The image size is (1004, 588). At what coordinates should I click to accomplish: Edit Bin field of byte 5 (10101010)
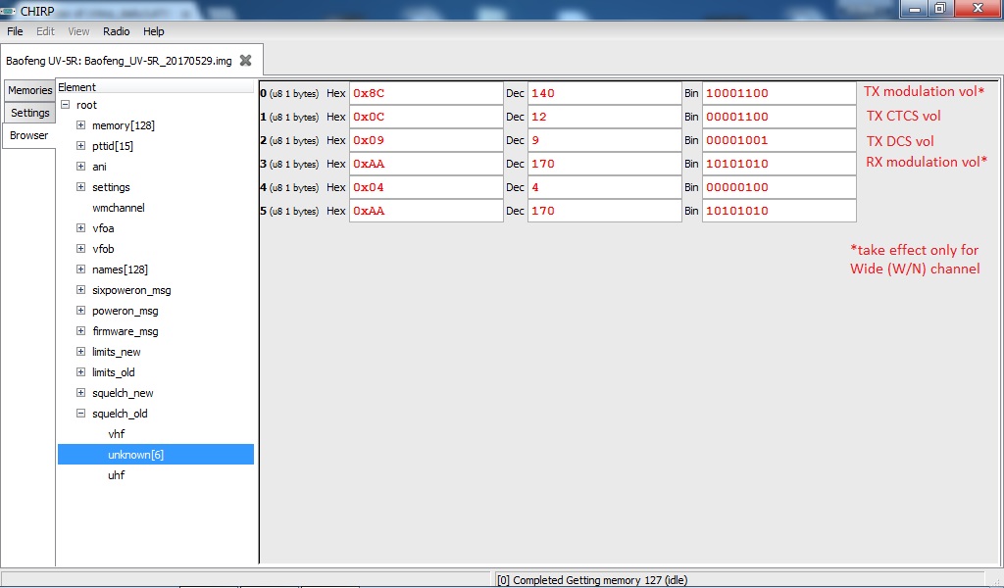click(x=778, y=211)
